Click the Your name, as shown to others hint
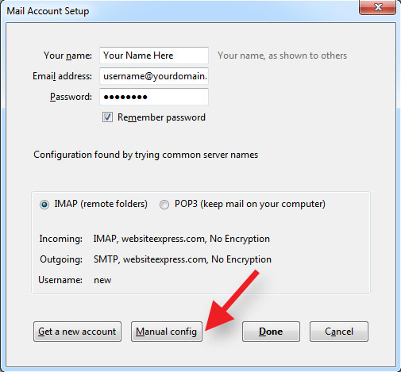This screenshot has width=401, height=372. tap(282, 56)
